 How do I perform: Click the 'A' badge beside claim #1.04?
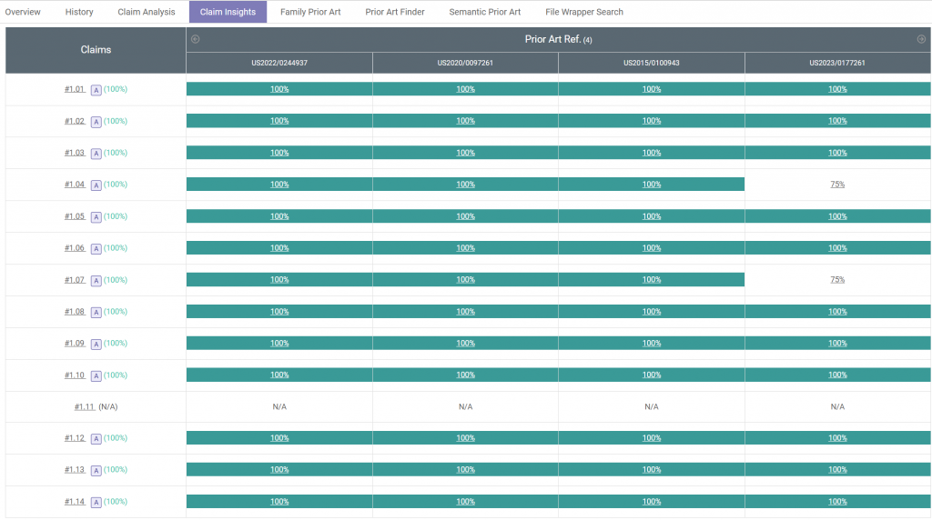pyautogui.click(x=96, y=185)
